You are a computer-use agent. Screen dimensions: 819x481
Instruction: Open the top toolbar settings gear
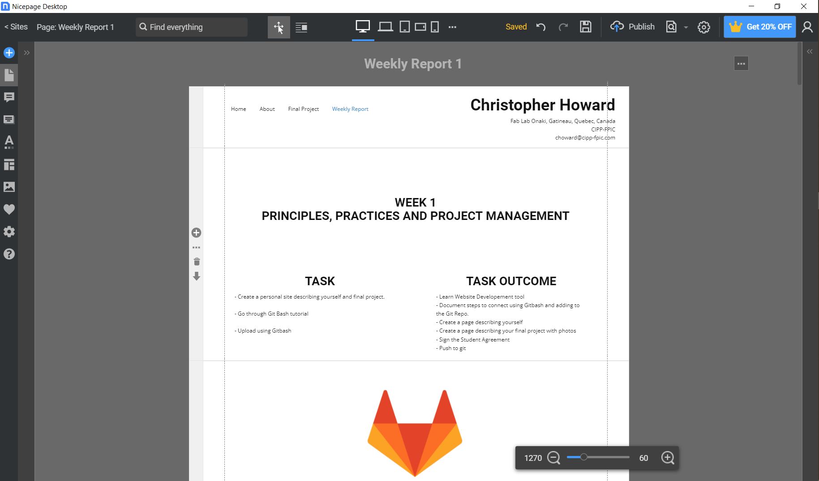[x=704, y=27]
